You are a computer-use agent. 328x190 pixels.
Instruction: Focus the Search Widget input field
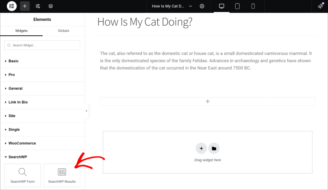[x=42, y=45]
